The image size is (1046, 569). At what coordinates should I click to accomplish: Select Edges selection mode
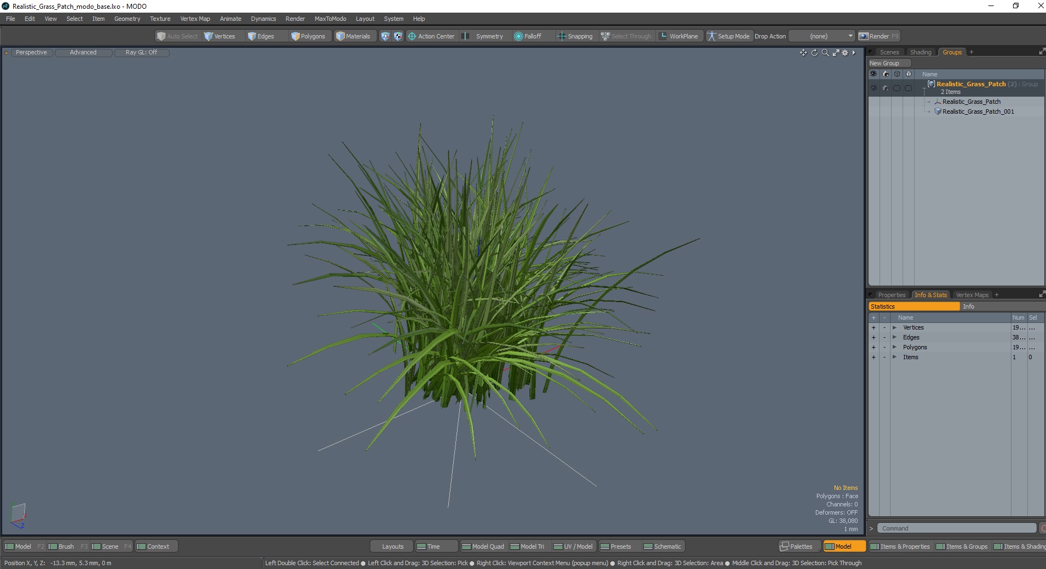coord(261,36)
